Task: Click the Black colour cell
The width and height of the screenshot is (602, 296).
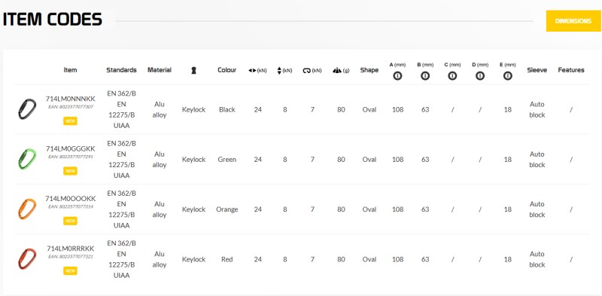Action: coord(227,109)
